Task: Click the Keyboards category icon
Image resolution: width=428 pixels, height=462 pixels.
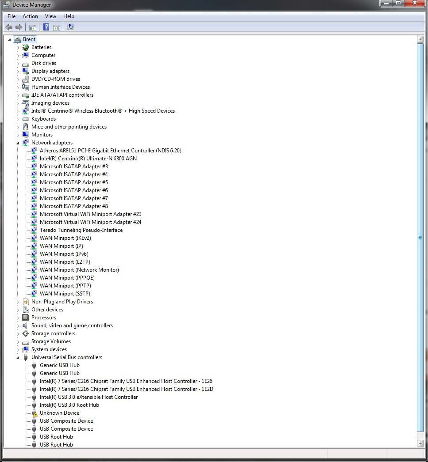Action: click(26, 119)
